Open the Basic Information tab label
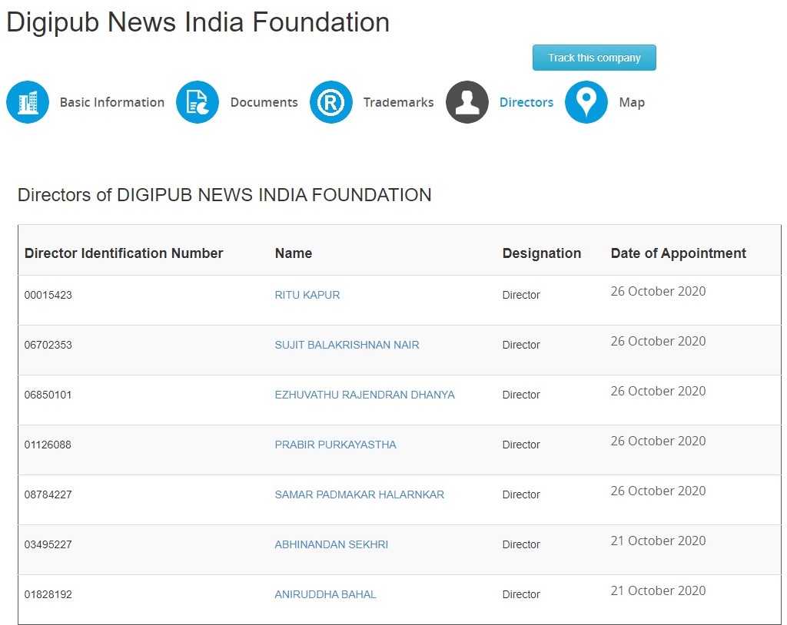 (111, 102)
